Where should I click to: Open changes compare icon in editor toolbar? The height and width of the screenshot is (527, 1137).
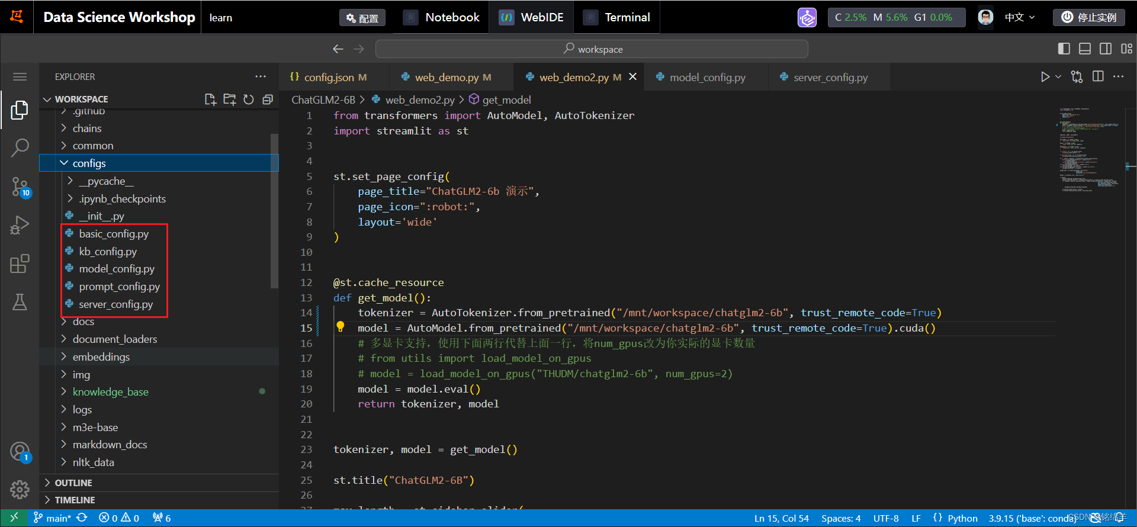coord(1077,77)
